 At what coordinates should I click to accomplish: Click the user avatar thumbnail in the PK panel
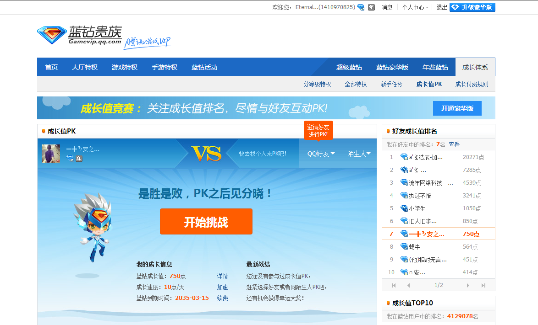point(51,153)
